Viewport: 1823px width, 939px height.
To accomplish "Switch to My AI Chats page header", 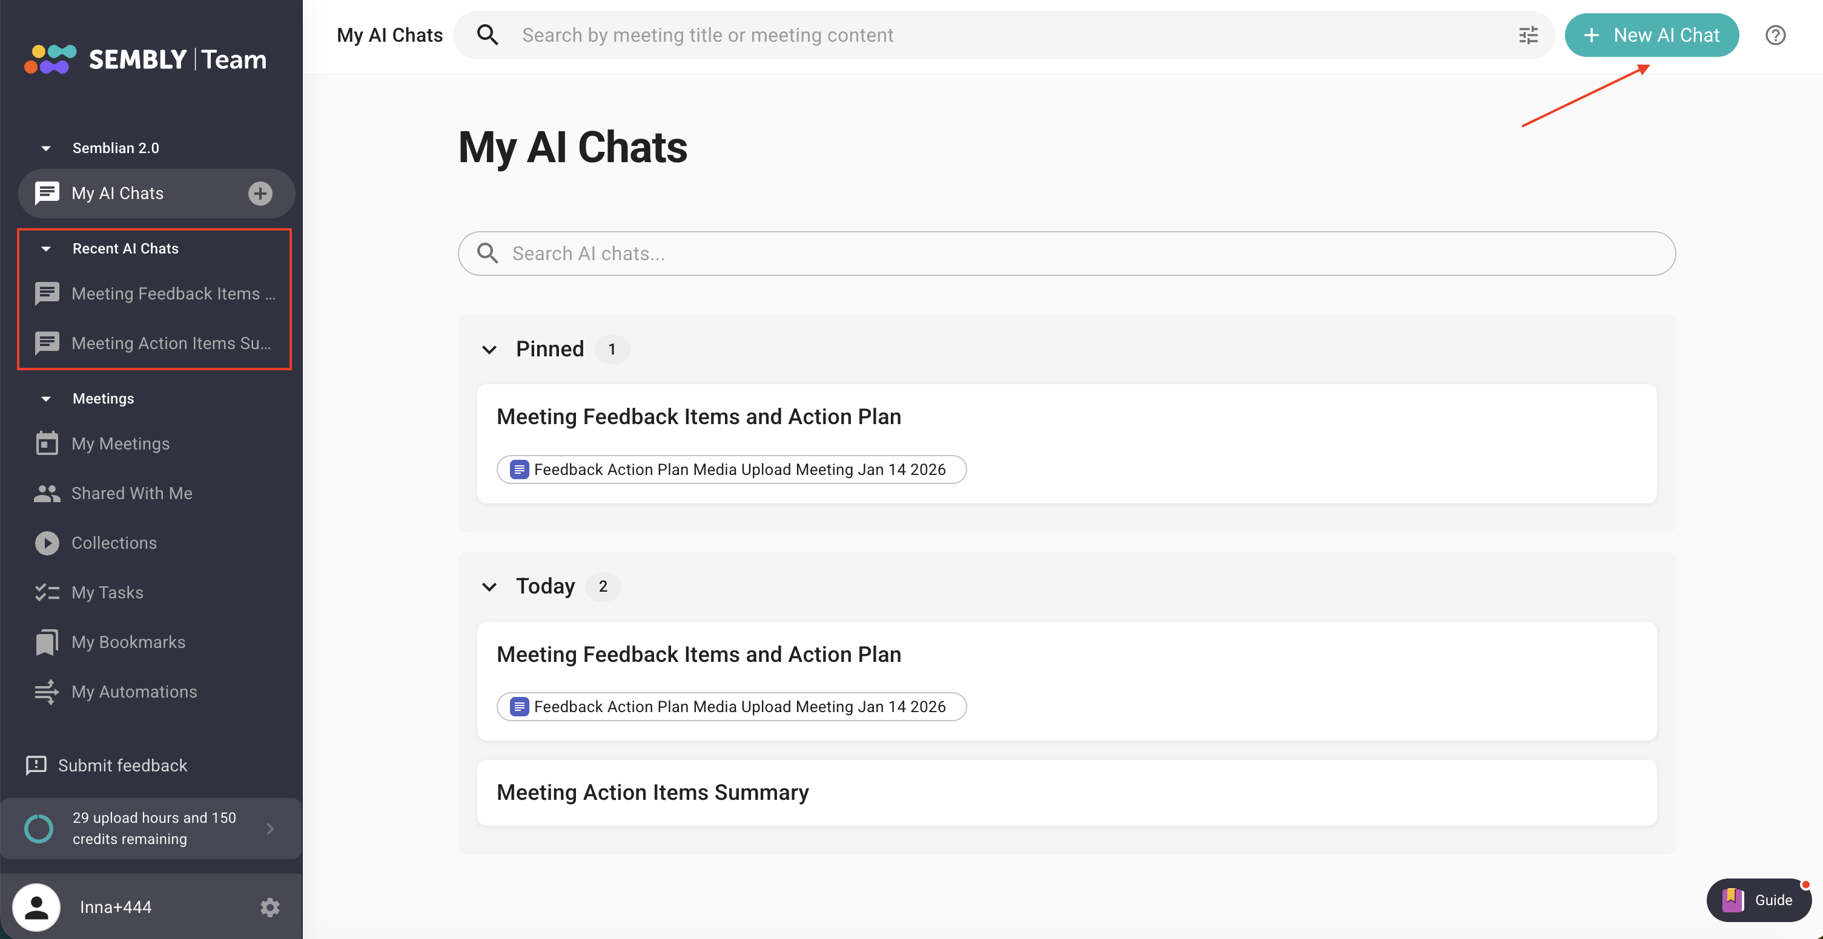I will click(389, 34).
